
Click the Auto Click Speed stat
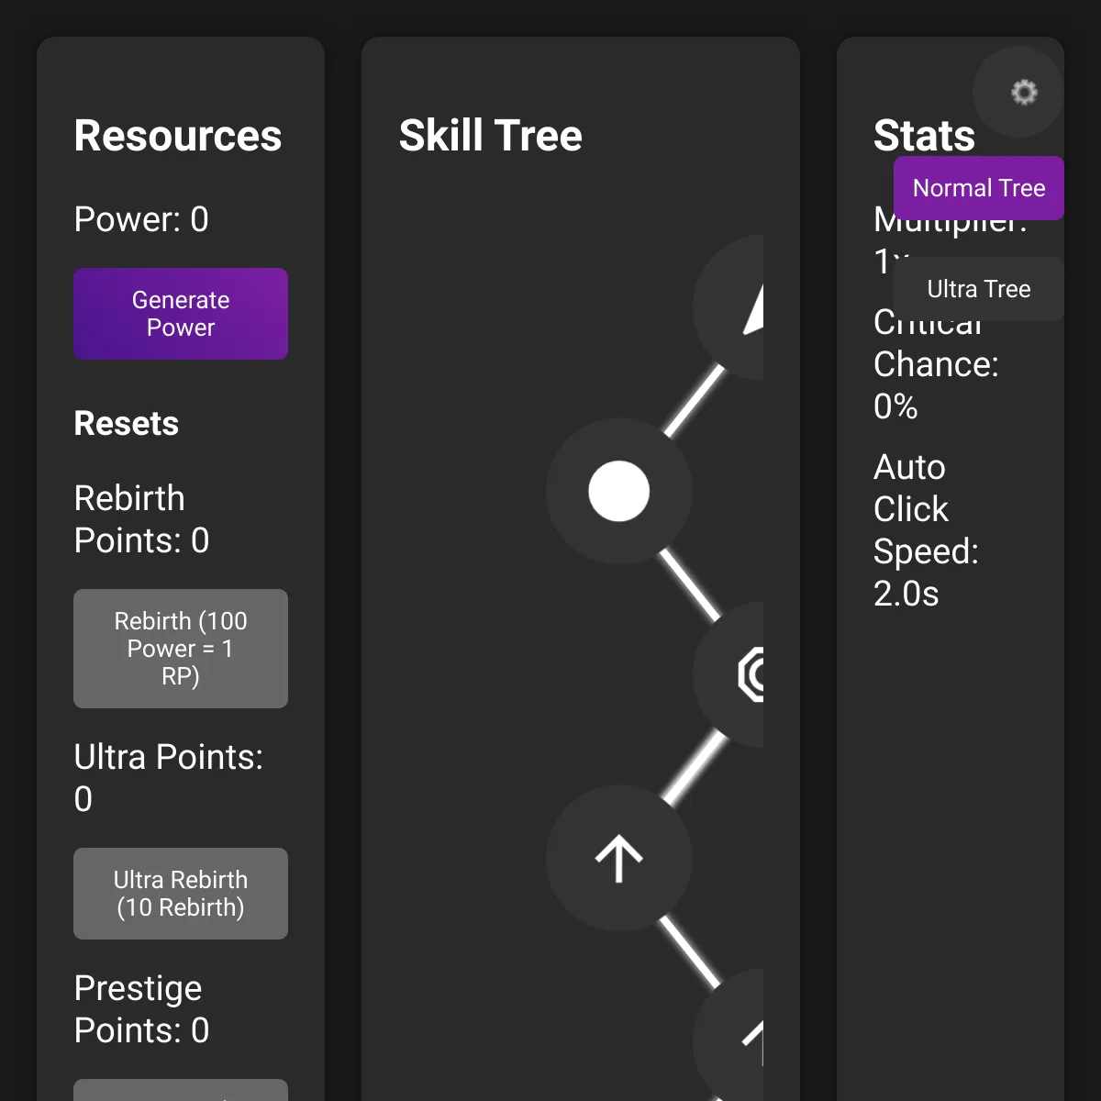927,530
